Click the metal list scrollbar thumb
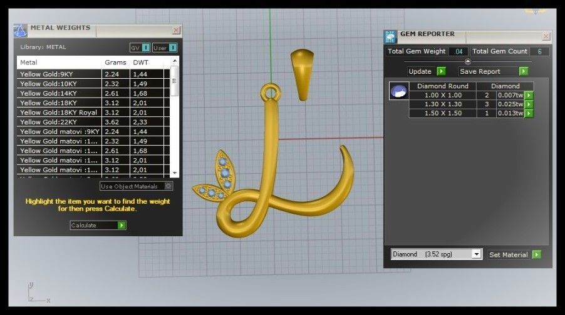 click(174, 81)
